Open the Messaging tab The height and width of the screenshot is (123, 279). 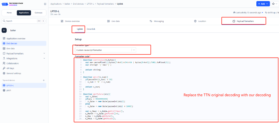(157, 21)
